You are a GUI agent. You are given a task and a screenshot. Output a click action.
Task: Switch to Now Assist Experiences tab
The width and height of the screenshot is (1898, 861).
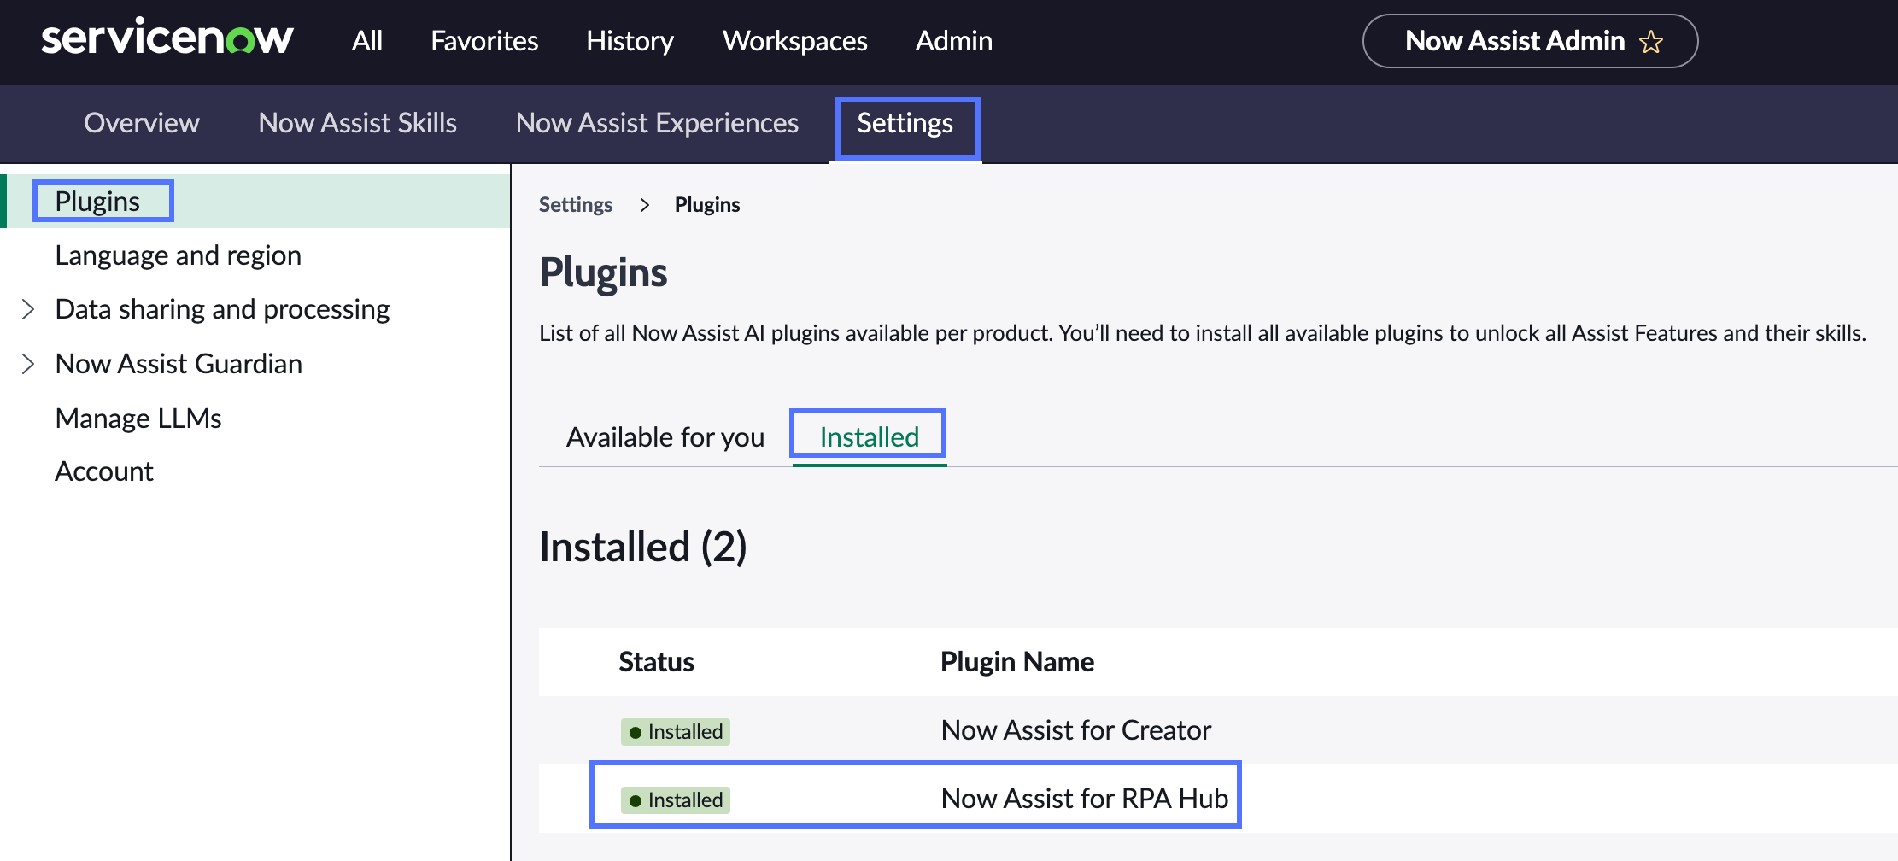pyautogui.click(x=657, y=123)
